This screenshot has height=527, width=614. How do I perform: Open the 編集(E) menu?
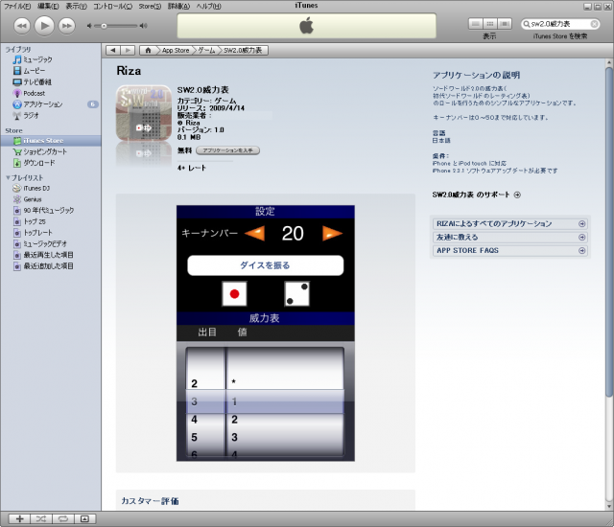[48, 6]
